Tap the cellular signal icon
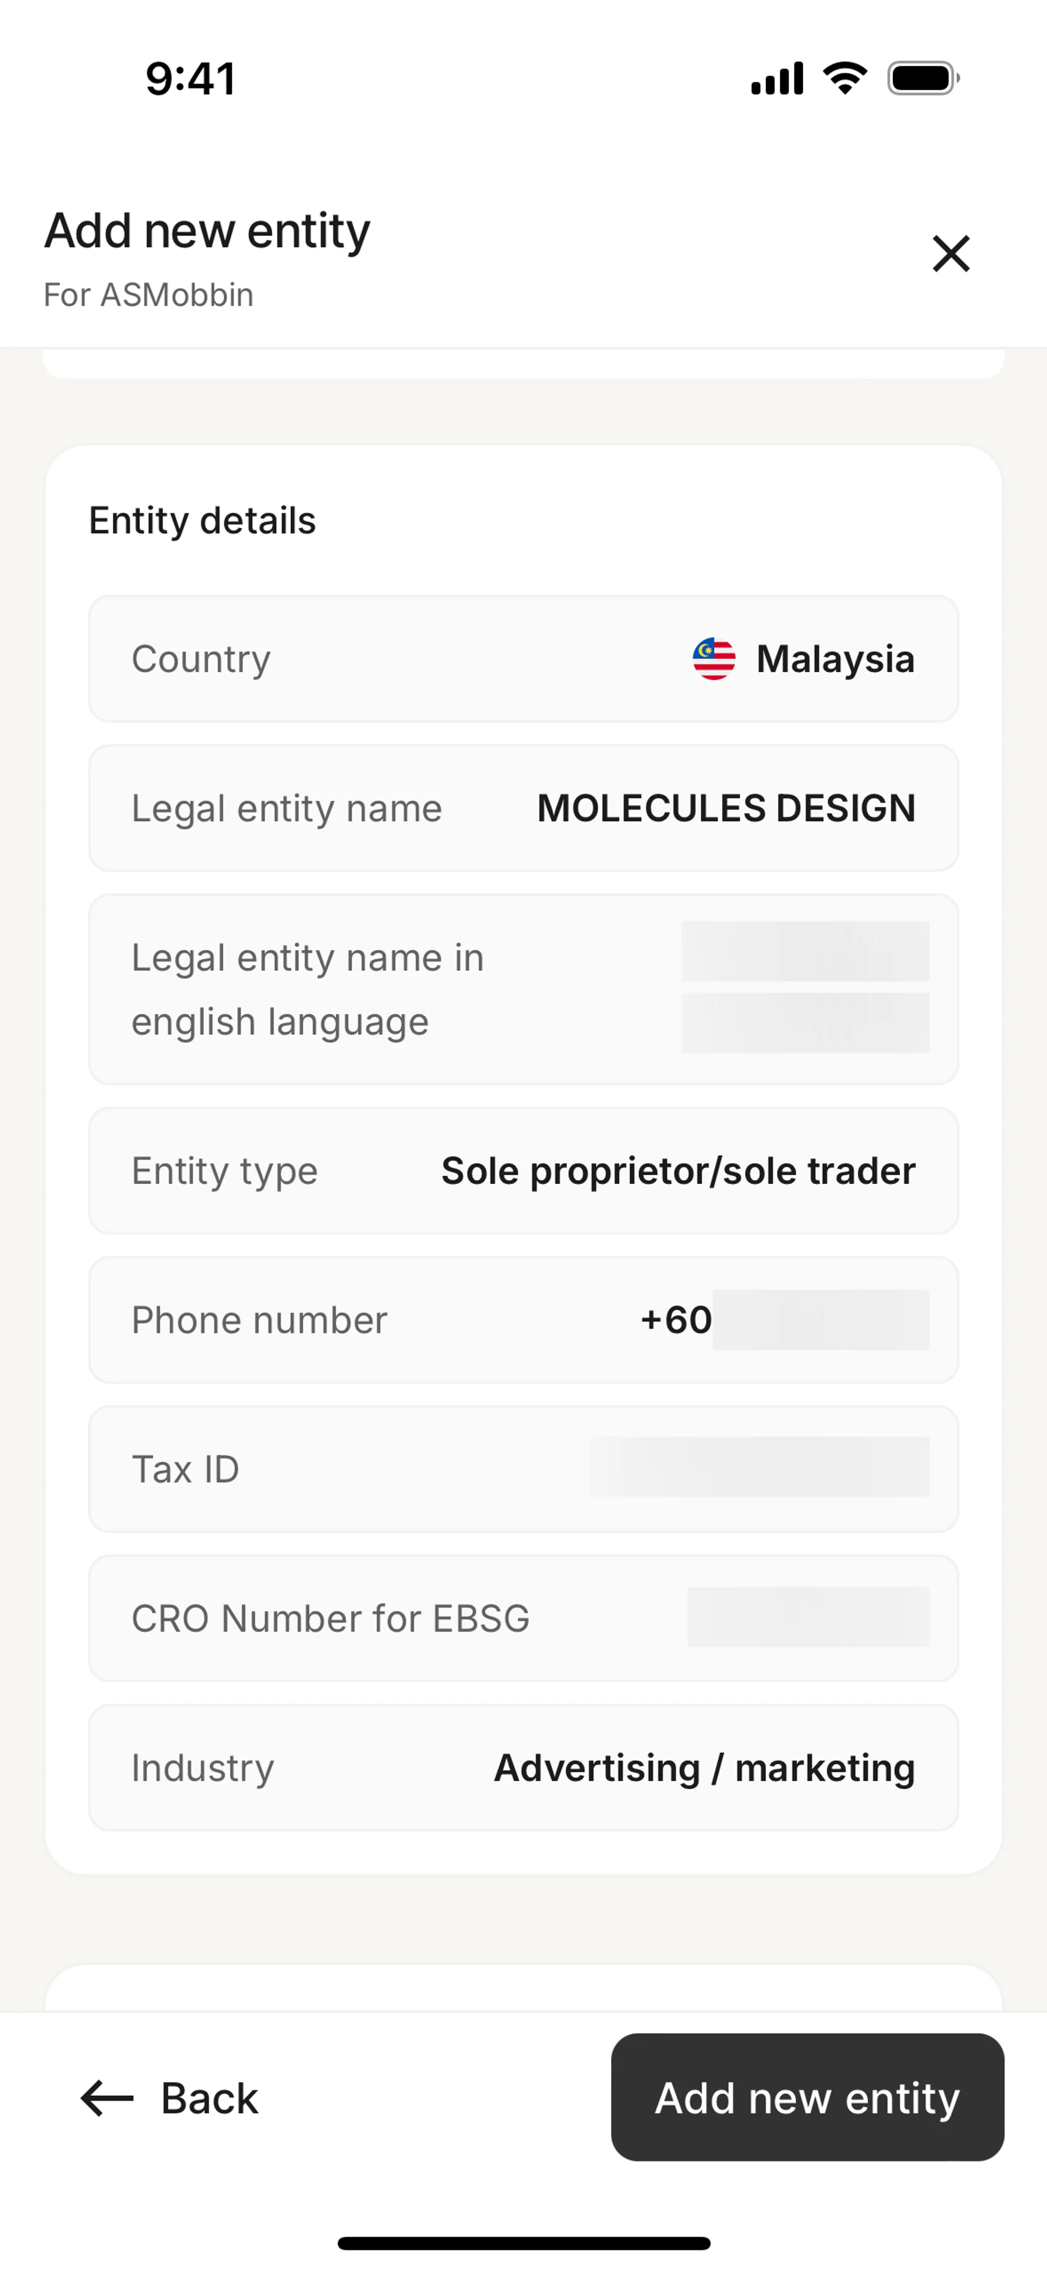The image size is (1047, 2271). click(x=777, y=79)
